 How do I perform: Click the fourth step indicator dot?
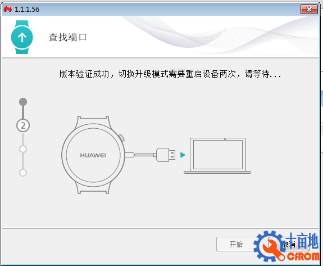tap(23, 173)
